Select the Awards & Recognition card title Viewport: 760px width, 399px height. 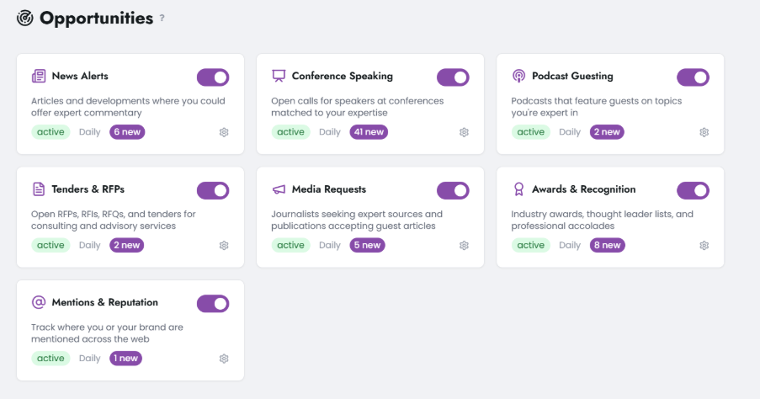point(583,189)
